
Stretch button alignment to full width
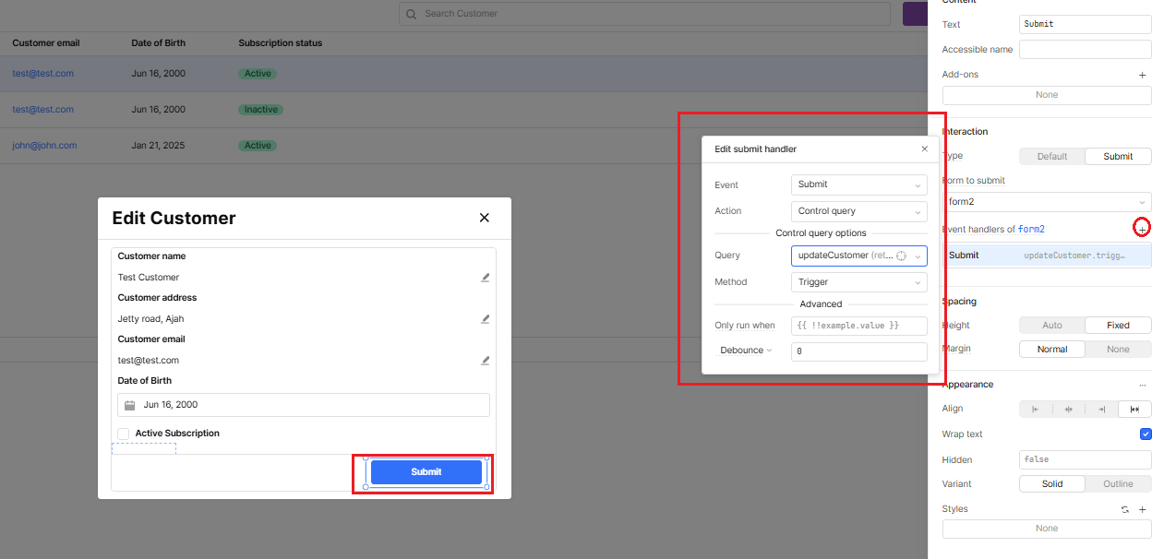click(x=1134, y=409)
